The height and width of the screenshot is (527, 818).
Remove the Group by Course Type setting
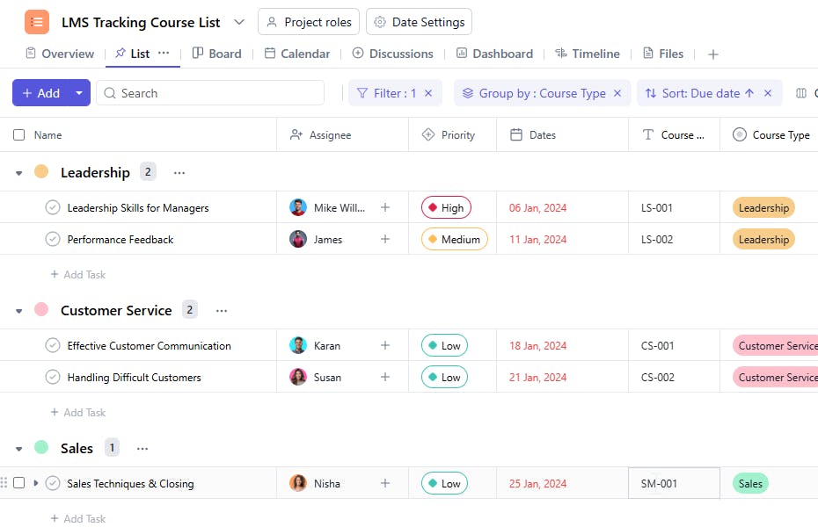[617, 93]
